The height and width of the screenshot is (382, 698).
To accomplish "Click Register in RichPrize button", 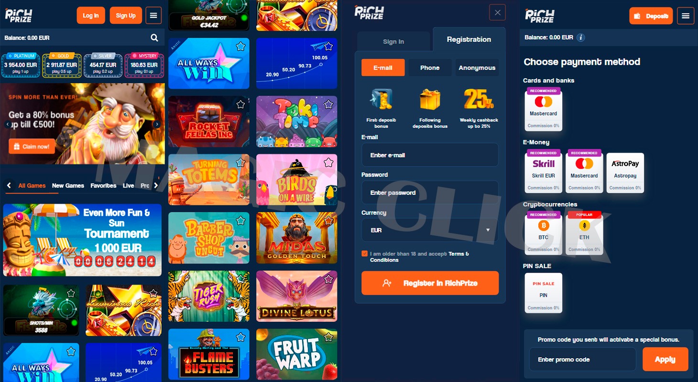I will (x=430, y=283).
